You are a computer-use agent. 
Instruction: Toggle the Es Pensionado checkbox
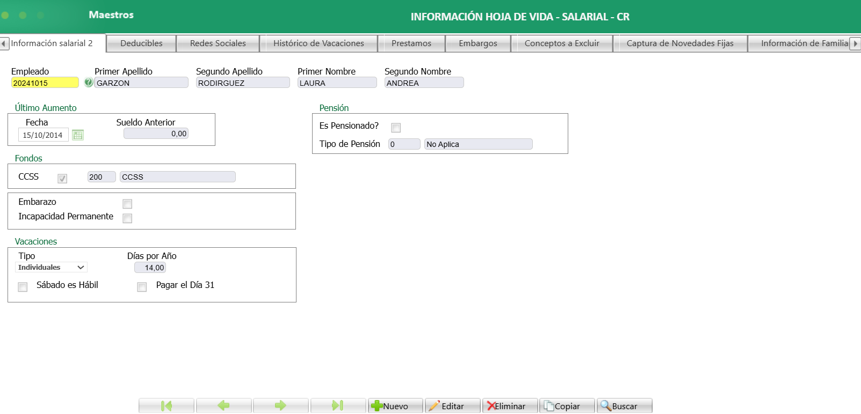click(x=396, y=128)
